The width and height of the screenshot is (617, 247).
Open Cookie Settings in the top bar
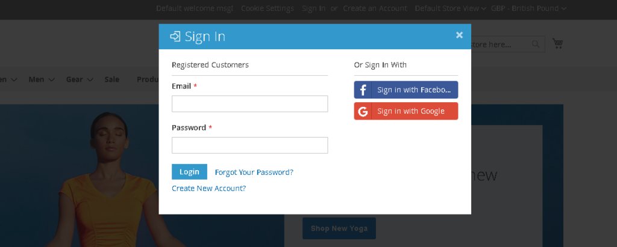268,8
